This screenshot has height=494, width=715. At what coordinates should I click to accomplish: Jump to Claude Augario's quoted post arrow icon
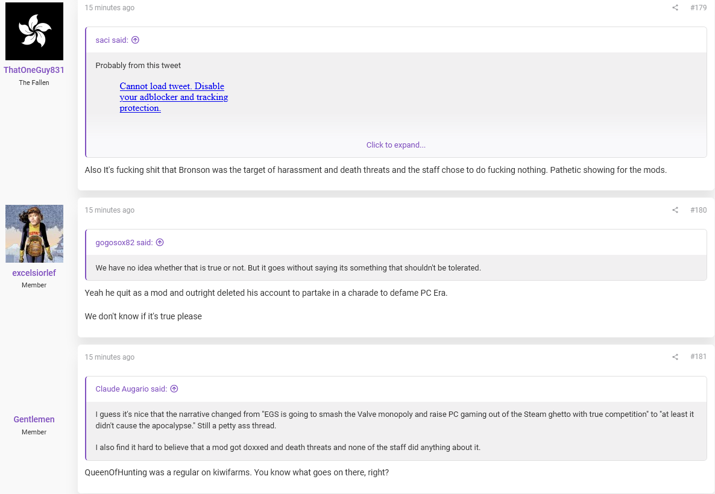click(174, 389)
